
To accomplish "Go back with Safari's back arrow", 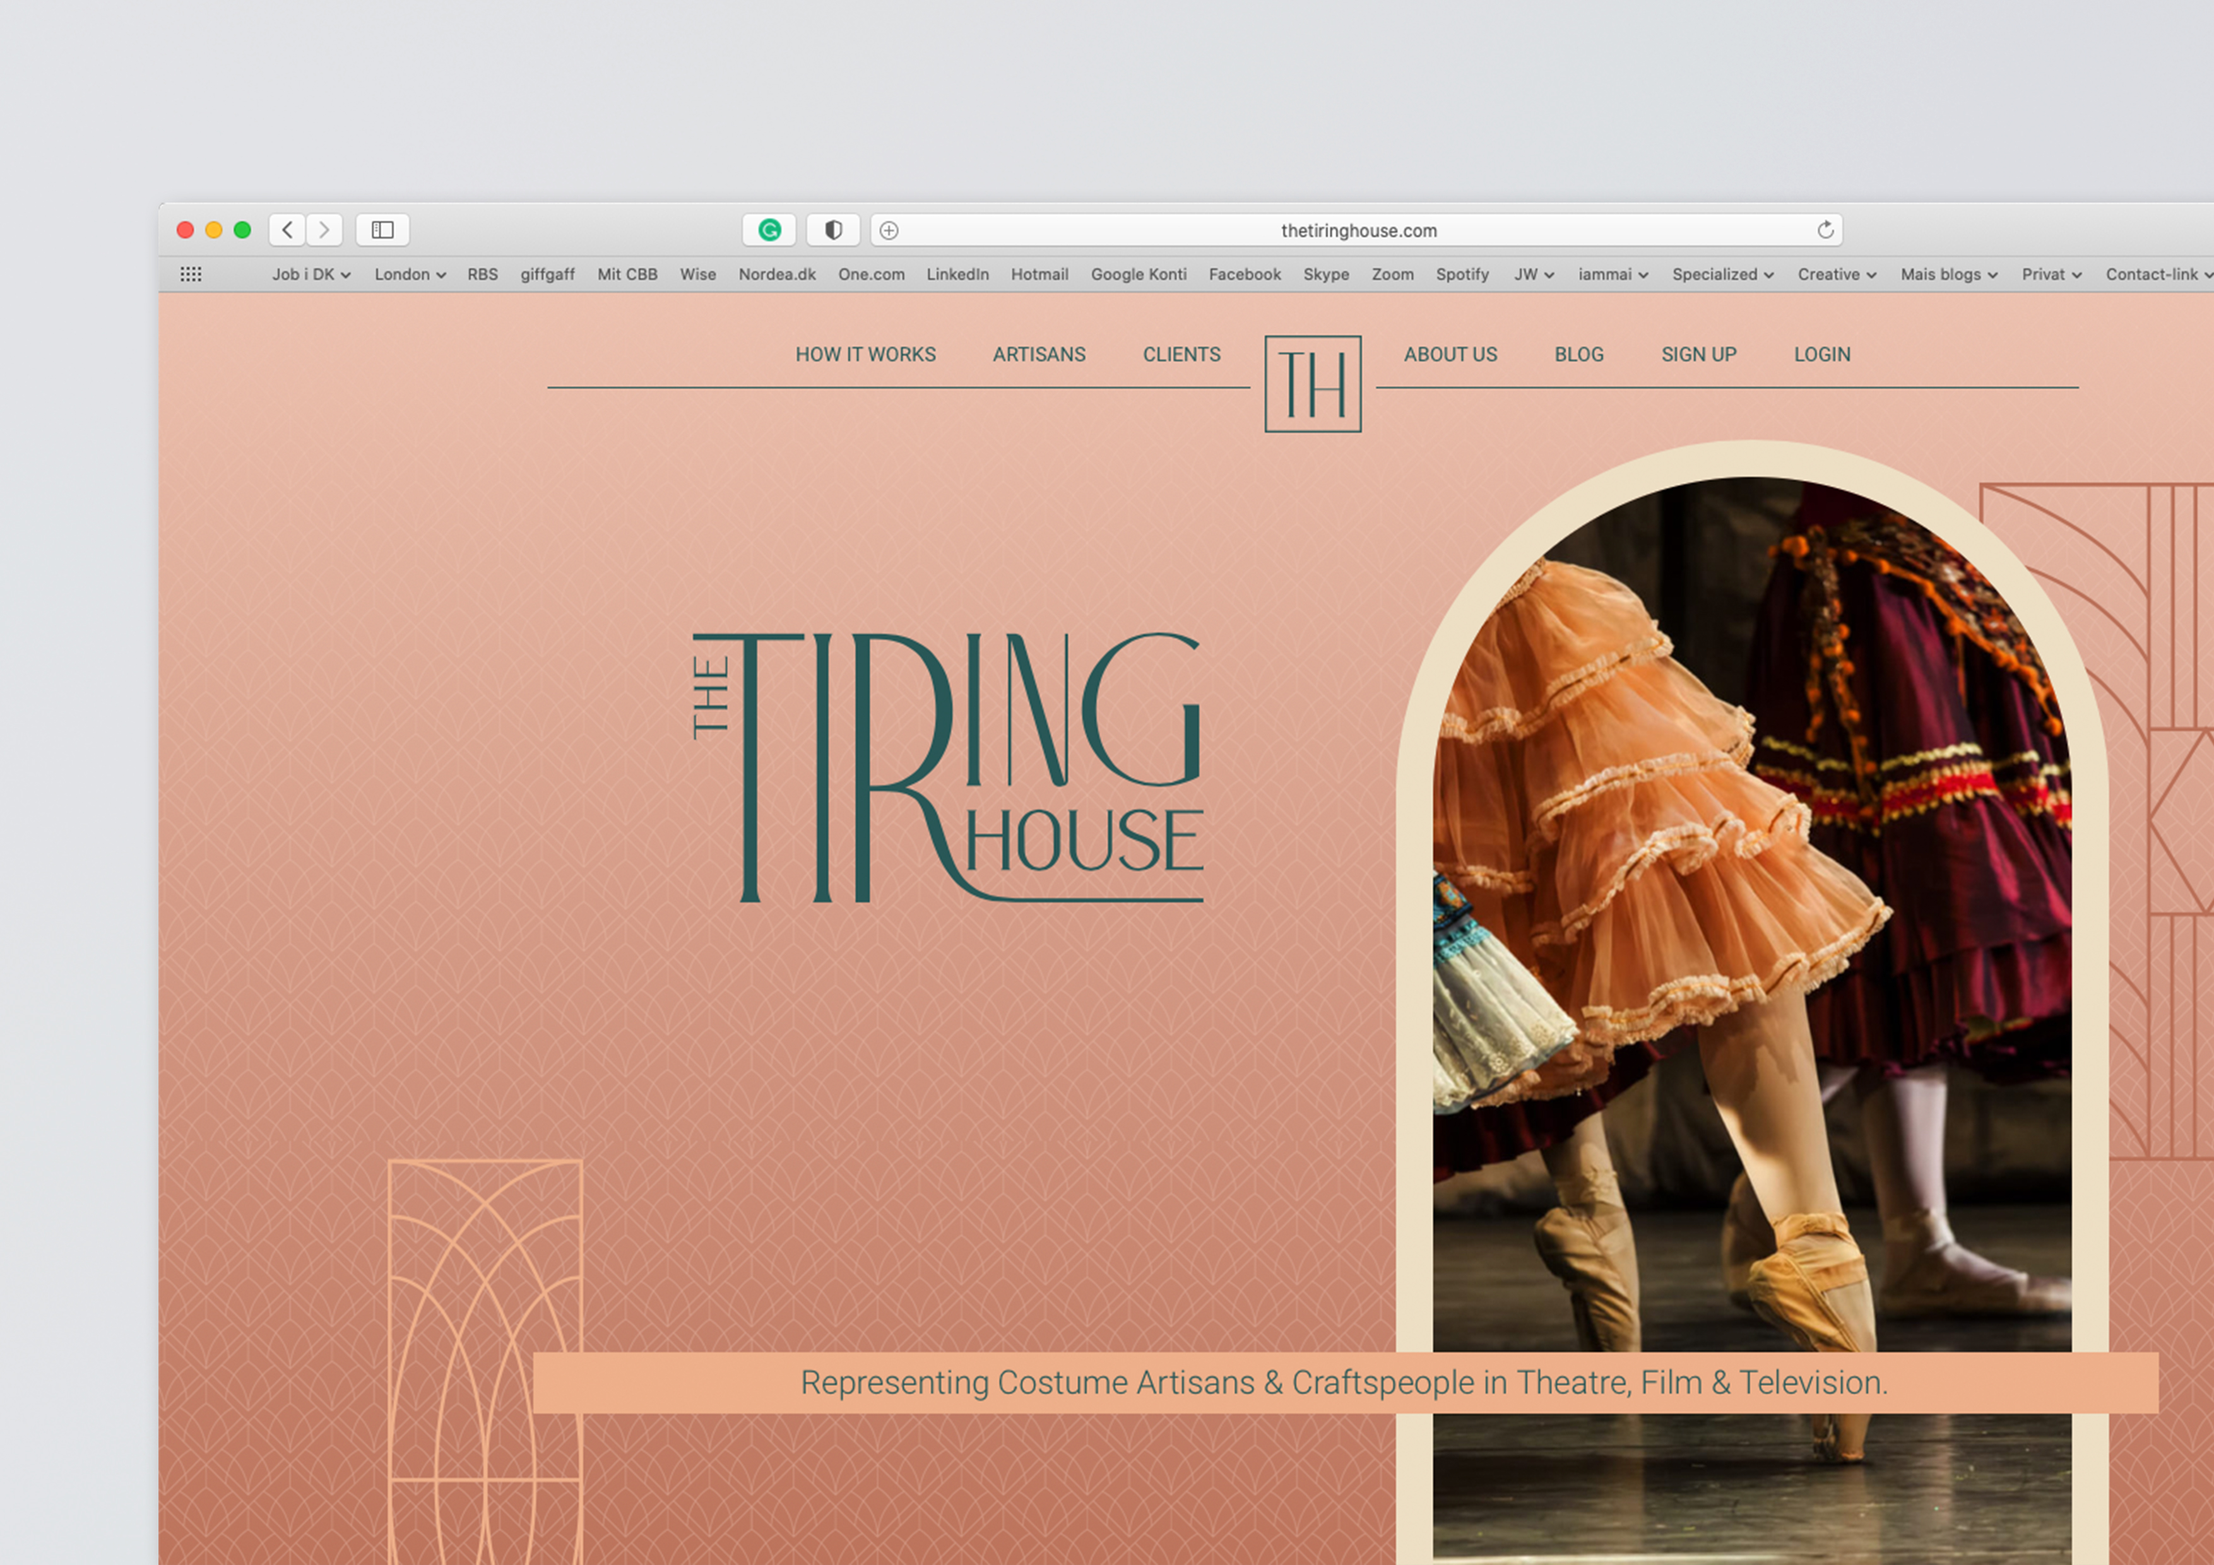I will tap(287, 230).
